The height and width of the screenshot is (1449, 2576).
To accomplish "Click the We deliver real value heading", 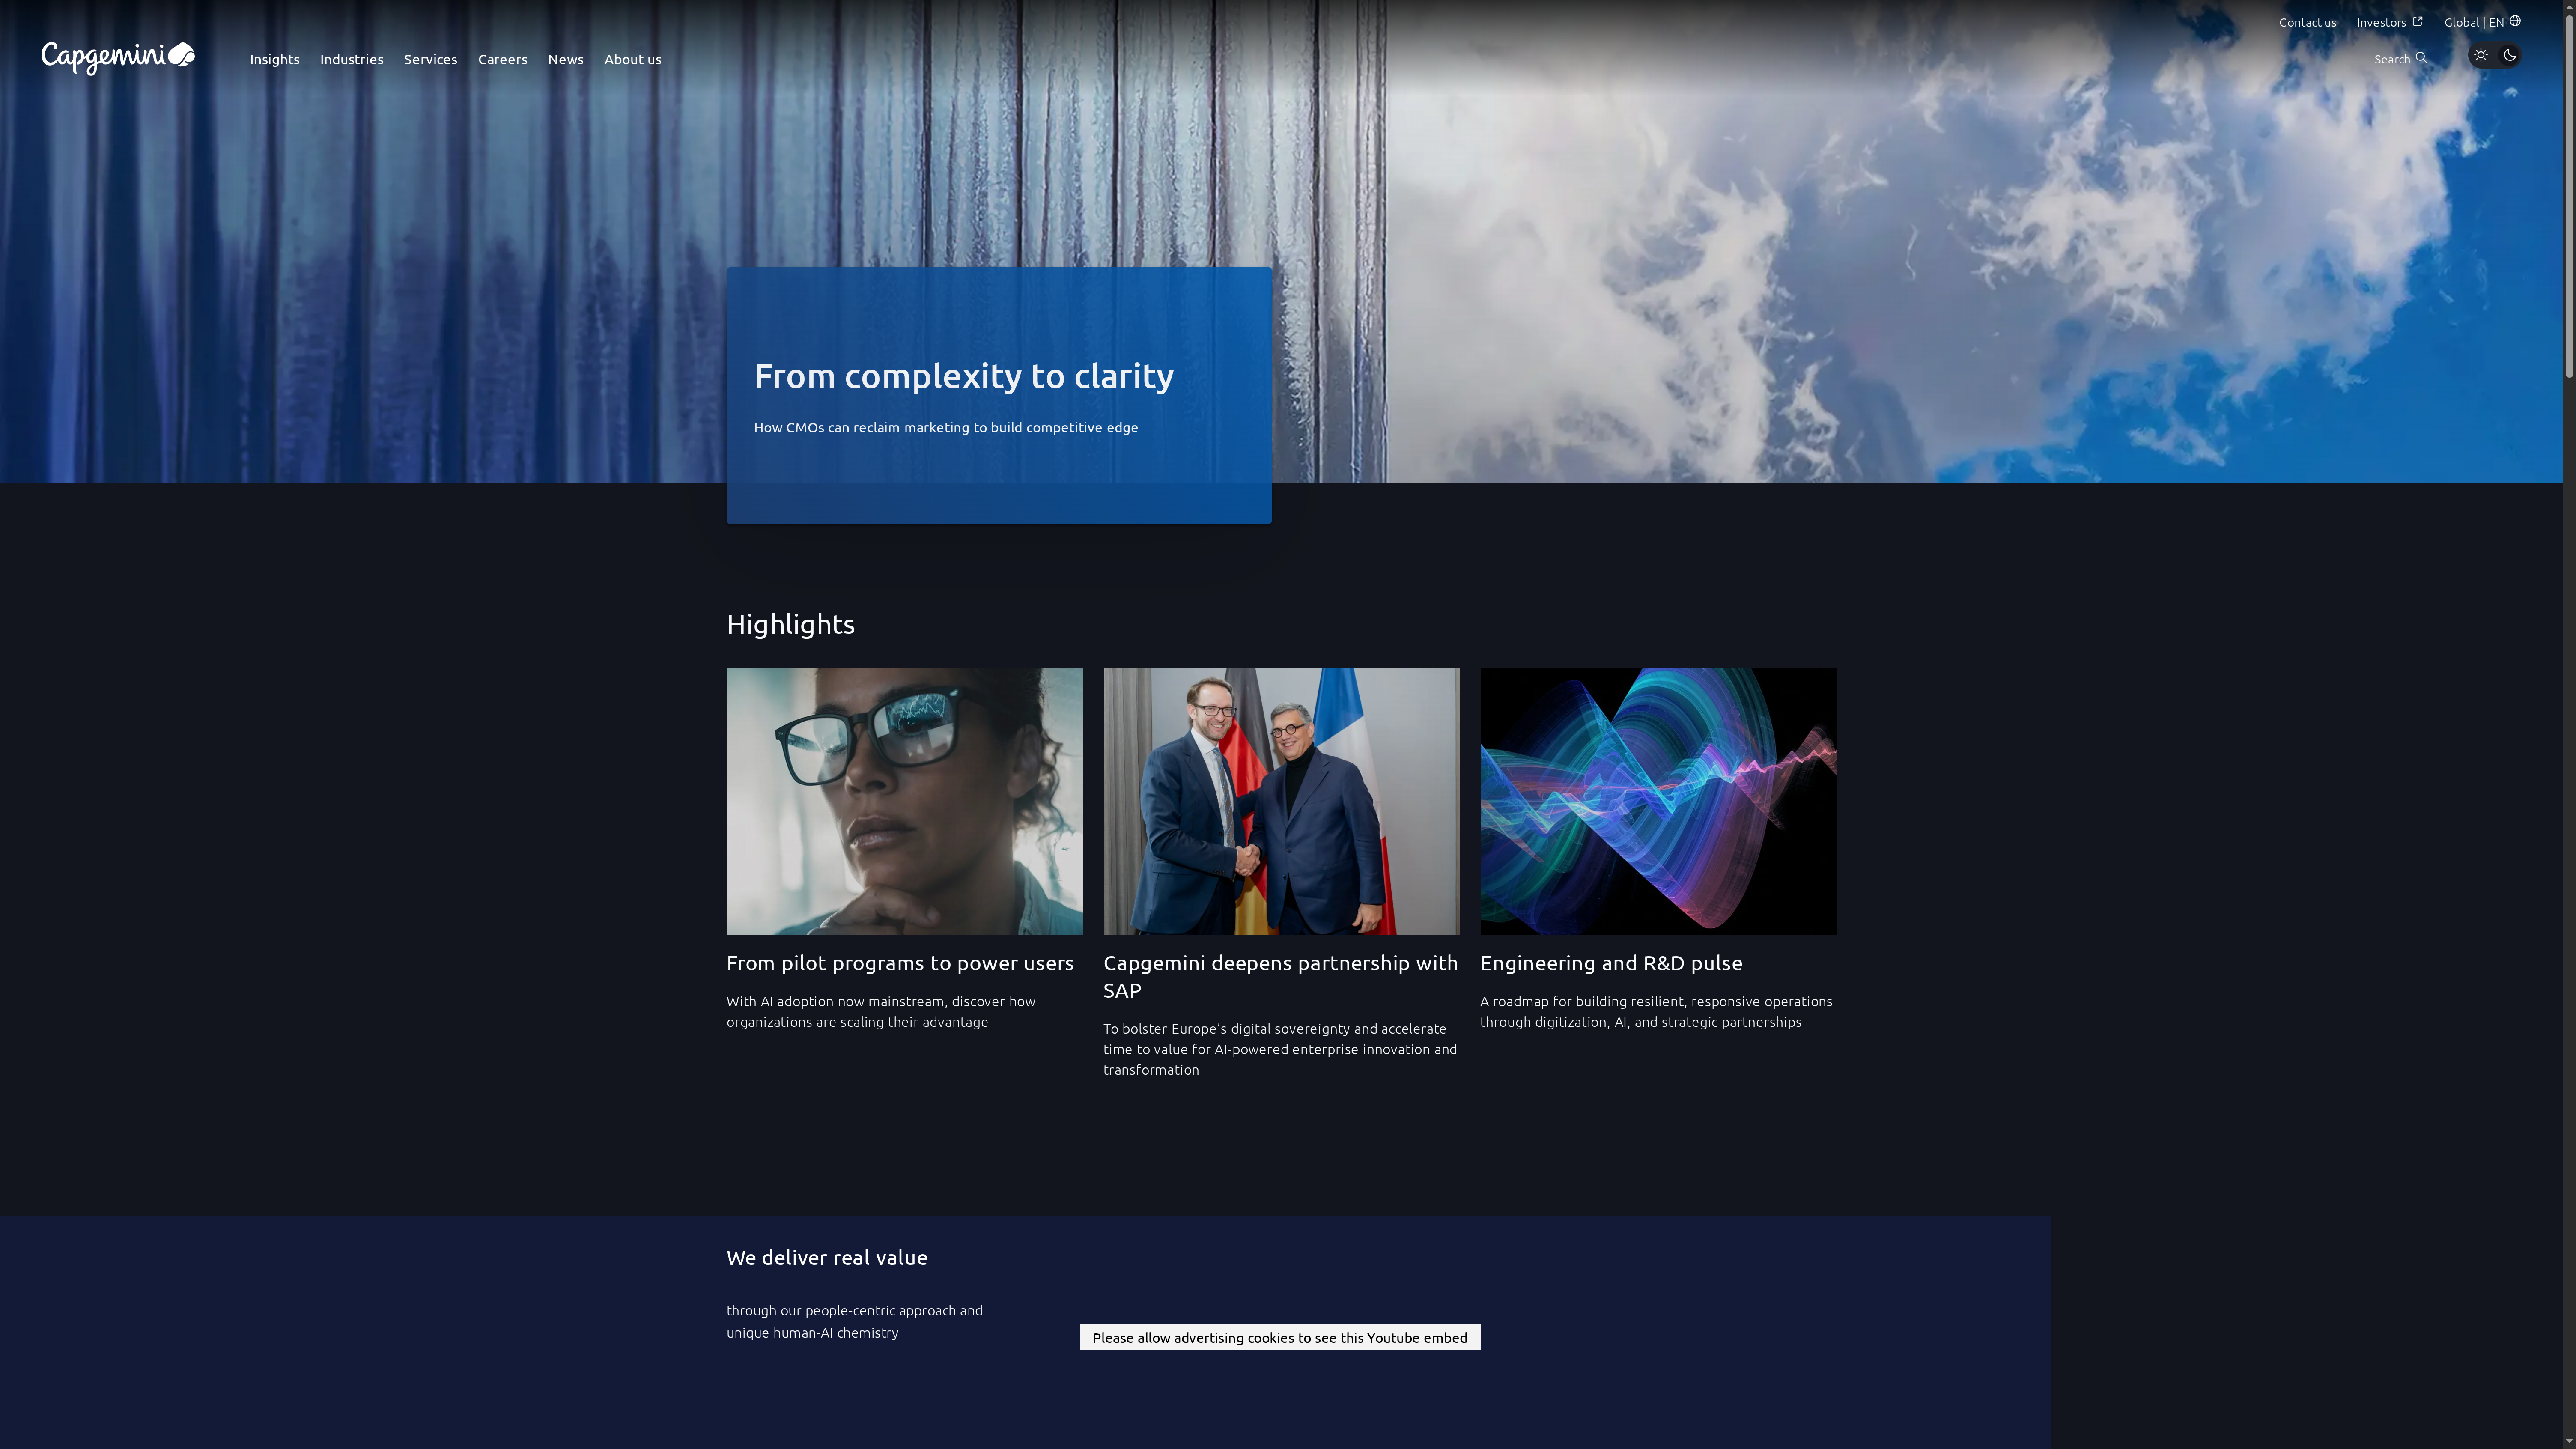I will coord(827,1258).
